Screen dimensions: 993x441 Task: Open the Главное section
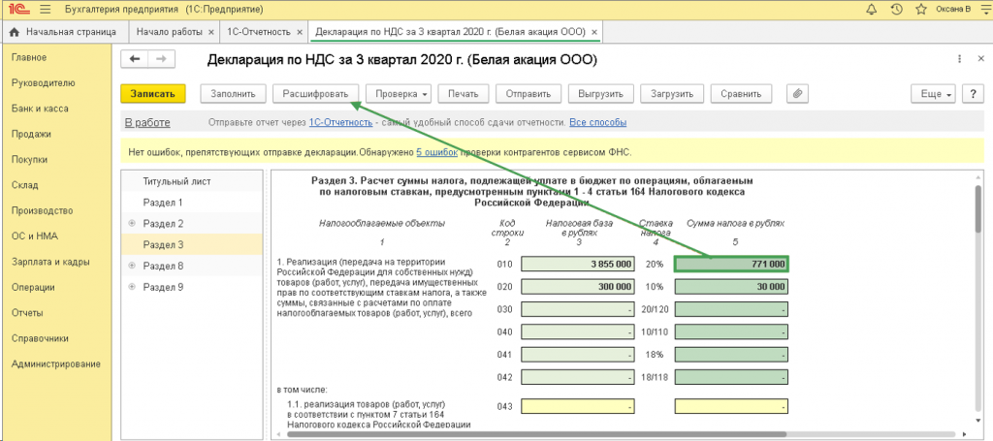tap(29, 57)
